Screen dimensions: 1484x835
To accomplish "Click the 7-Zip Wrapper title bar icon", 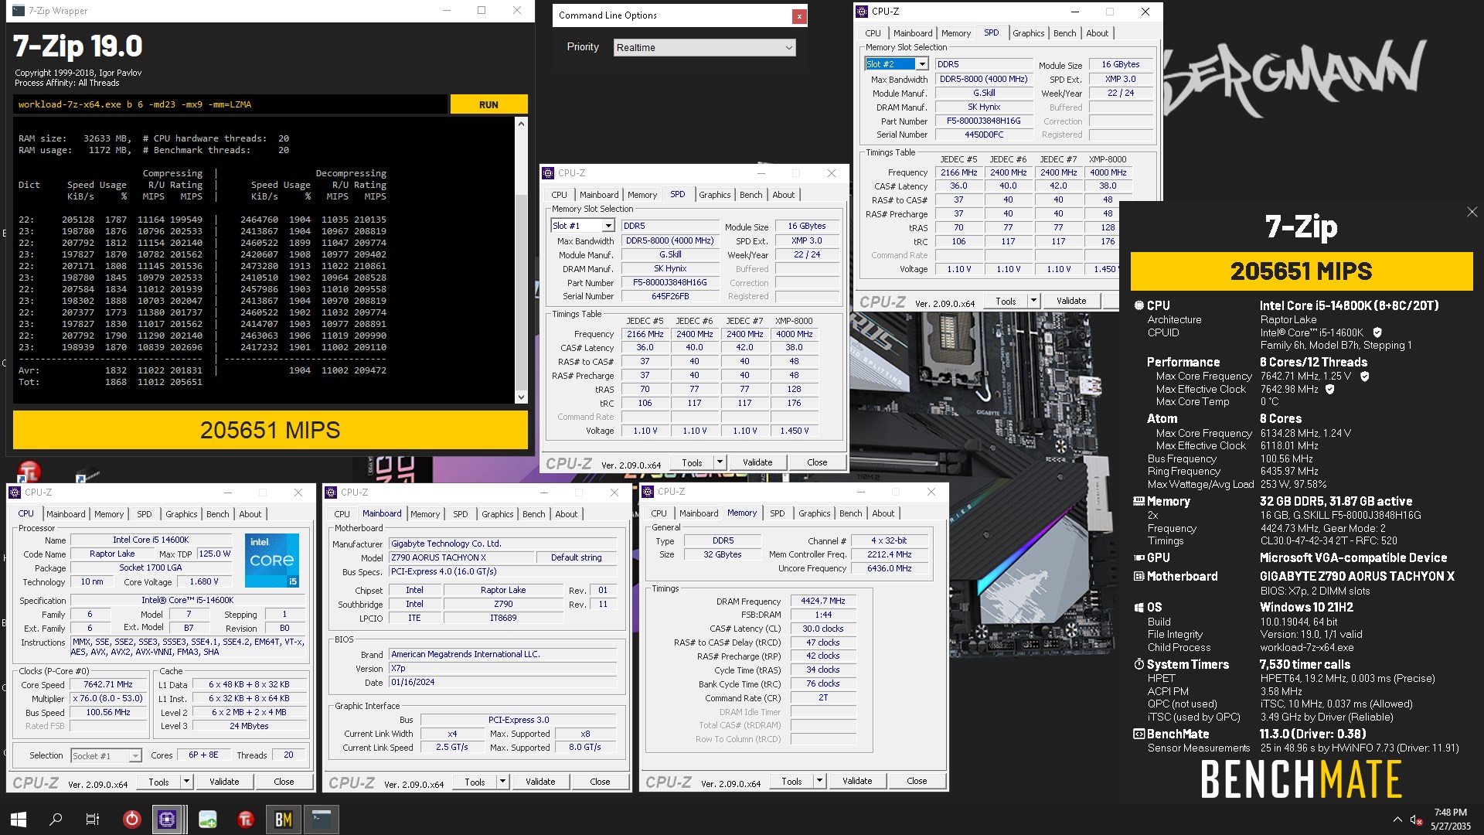I will (19, 11).
